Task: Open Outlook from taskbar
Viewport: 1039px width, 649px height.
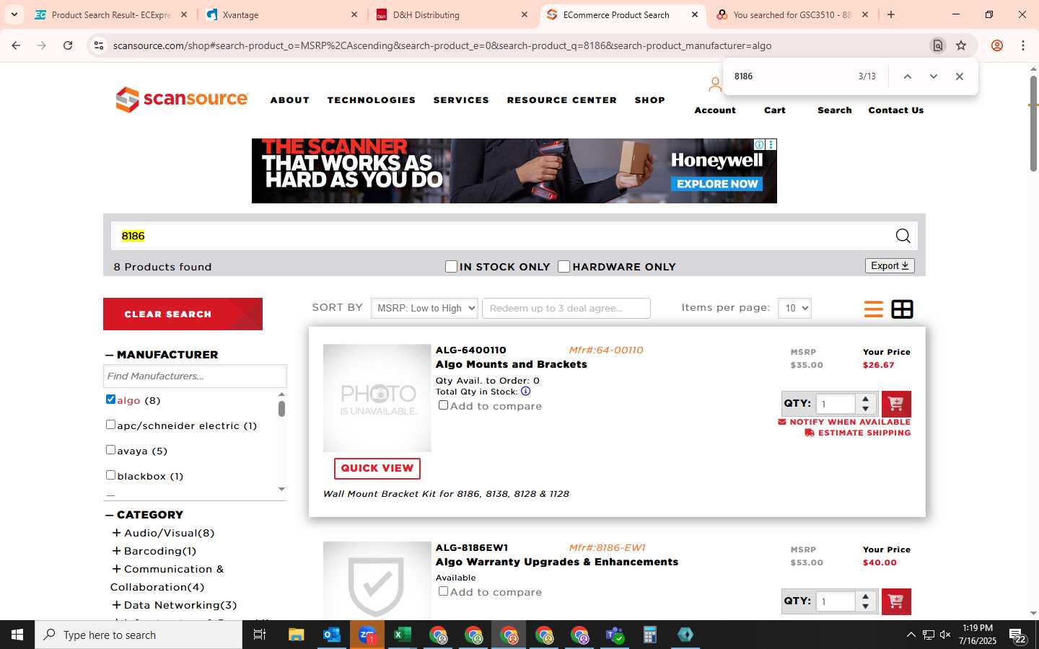Action: 332,635
